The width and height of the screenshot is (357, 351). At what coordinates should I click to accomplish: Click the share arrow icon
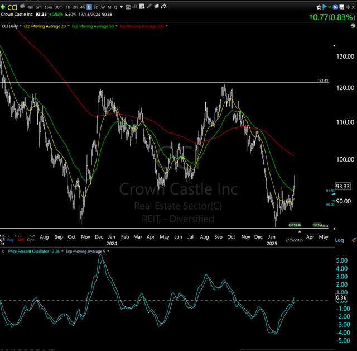163,6
